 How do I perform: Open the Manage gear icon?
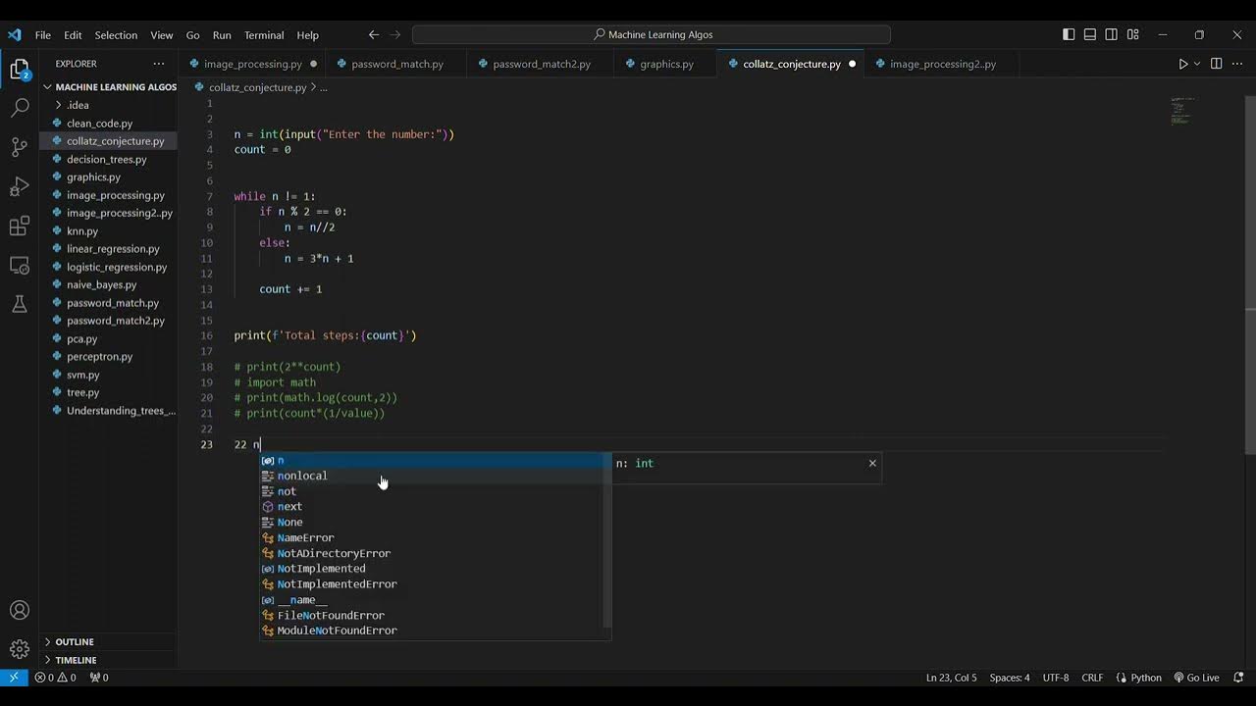[x=20, y=649]
